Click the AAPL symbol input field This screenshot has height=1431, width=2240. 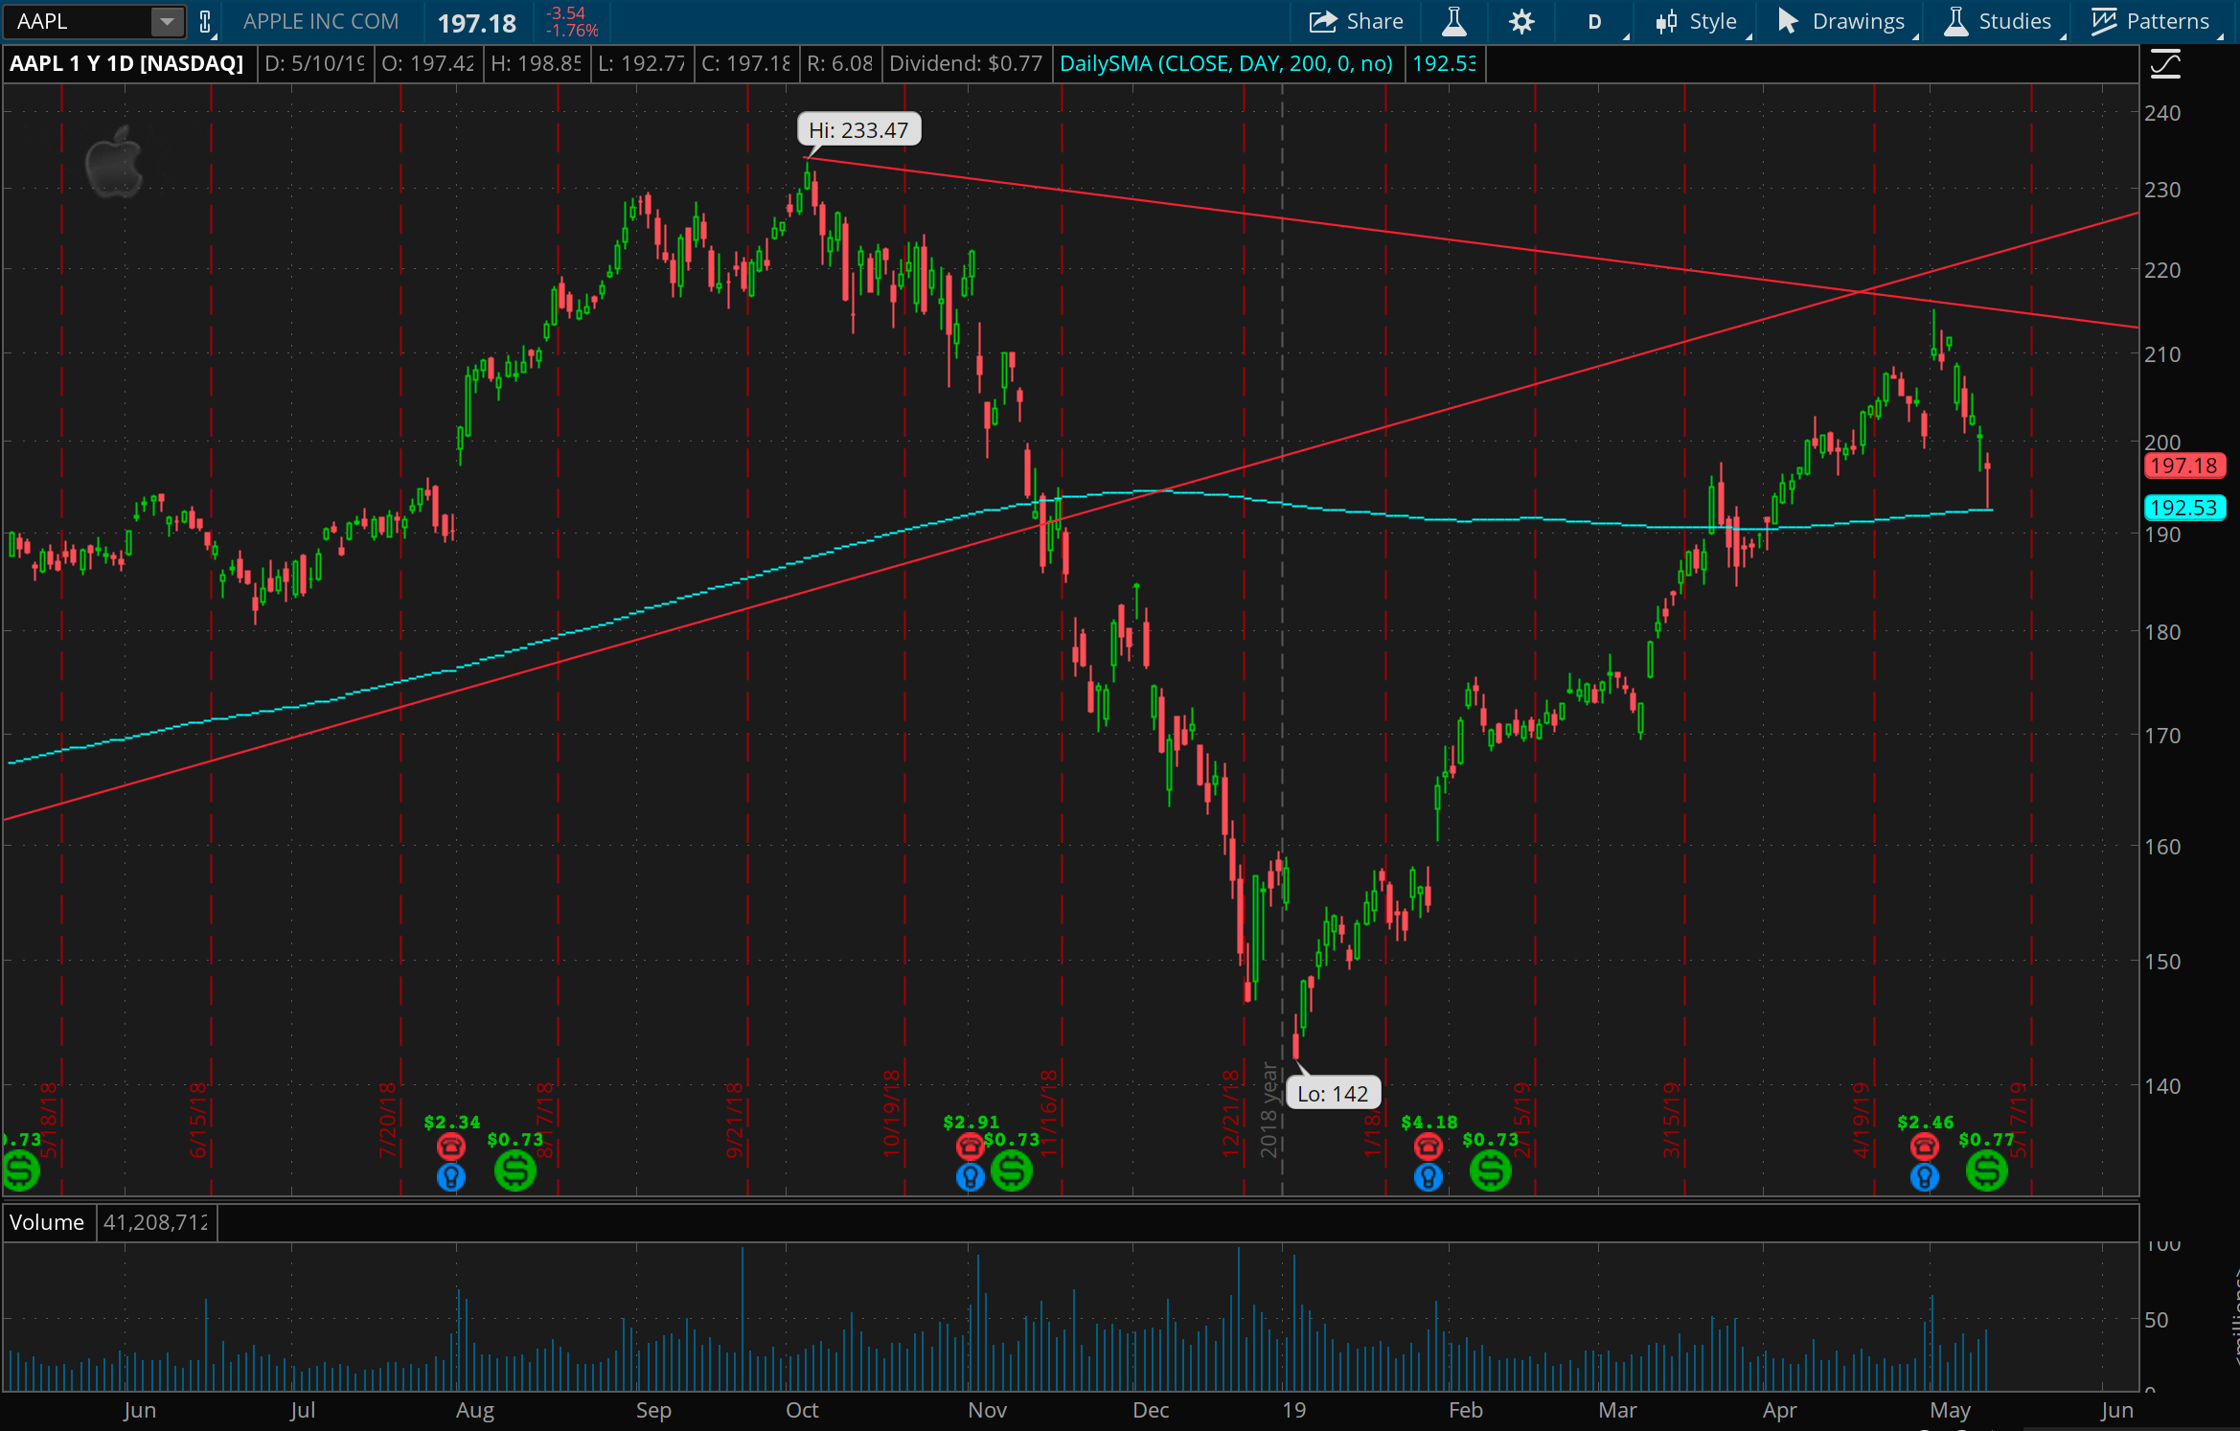(x=79, y=21)
